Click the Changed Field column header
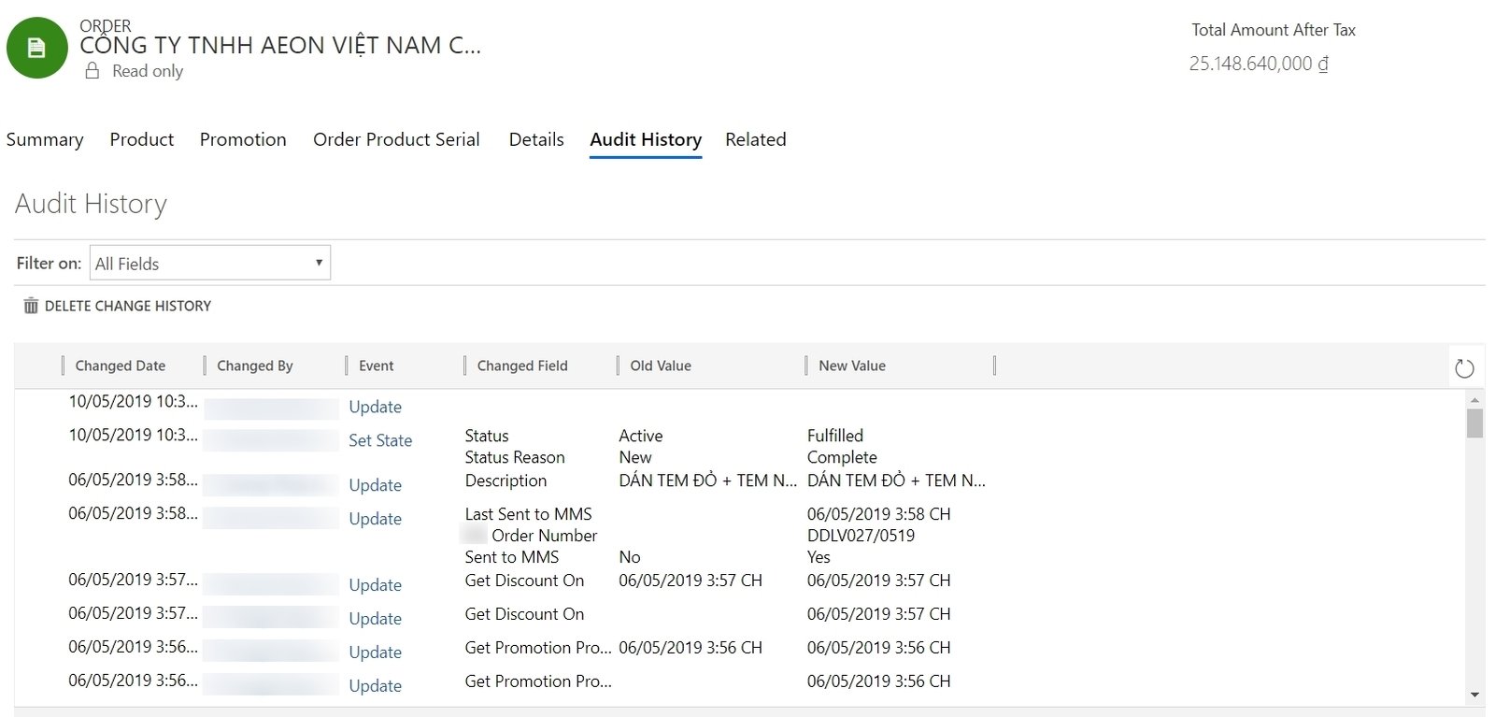Screen dimensions: 1495x717 pyautogui.click(x=522, y=366)
